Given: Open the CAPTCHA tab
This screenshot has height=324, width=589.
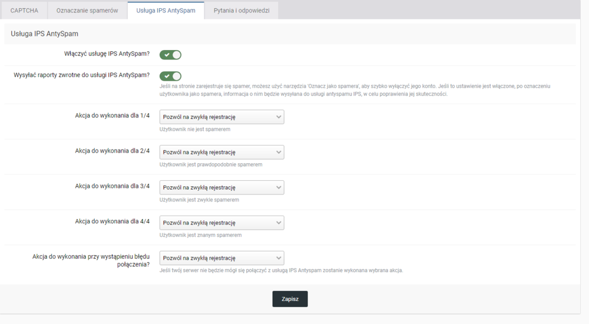Looking at the screenshot, I should click(x=24, y=11).
